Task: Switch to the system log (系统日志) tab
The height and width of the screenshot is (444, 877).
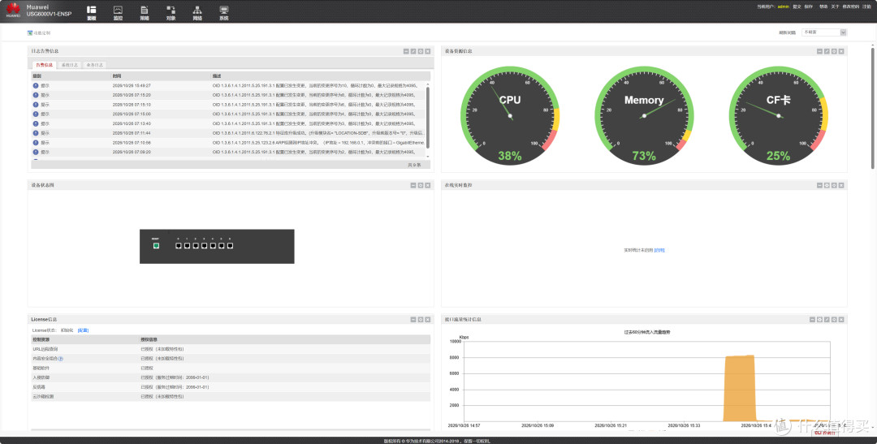Action: tap(70, 65)
